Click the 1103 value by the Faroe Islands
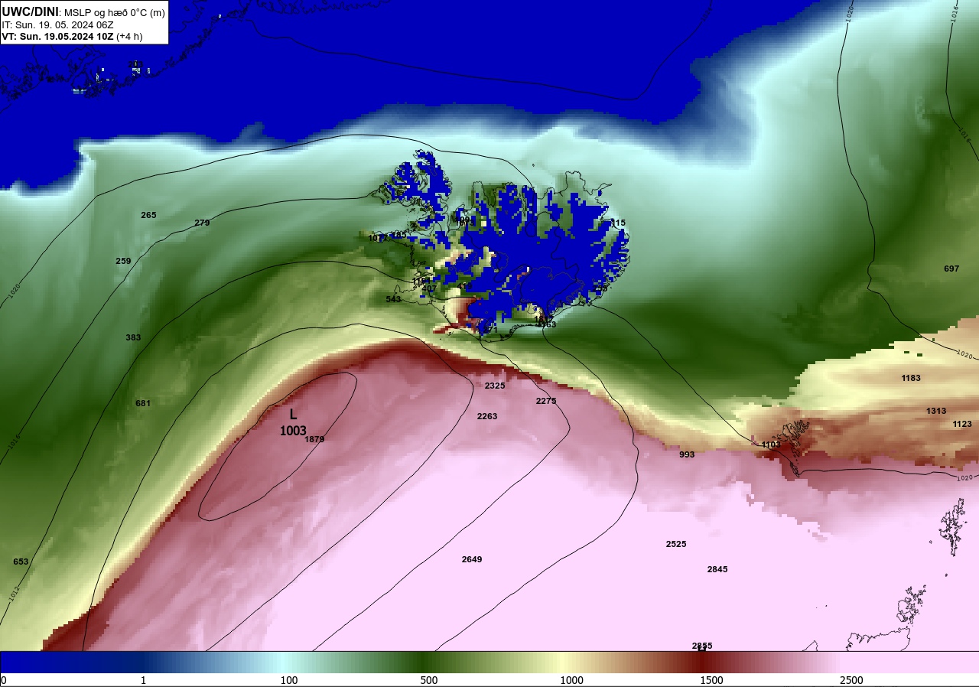The width and height of the screenshot is (979, 687). tap(771, 444)
